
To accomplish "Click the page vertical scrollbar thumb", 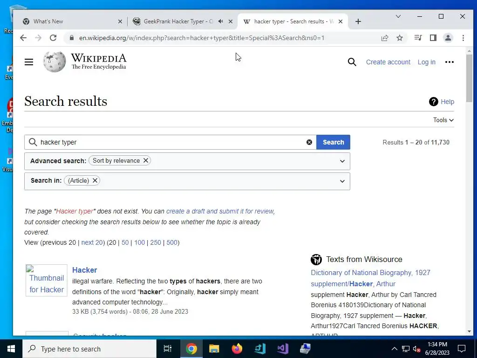I will point(469,78).
